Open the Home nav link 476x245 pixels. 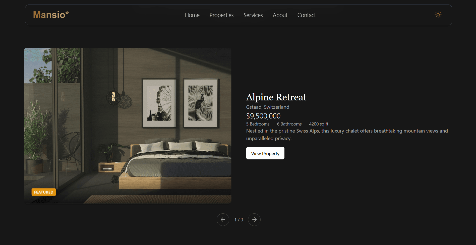(192, 15)
